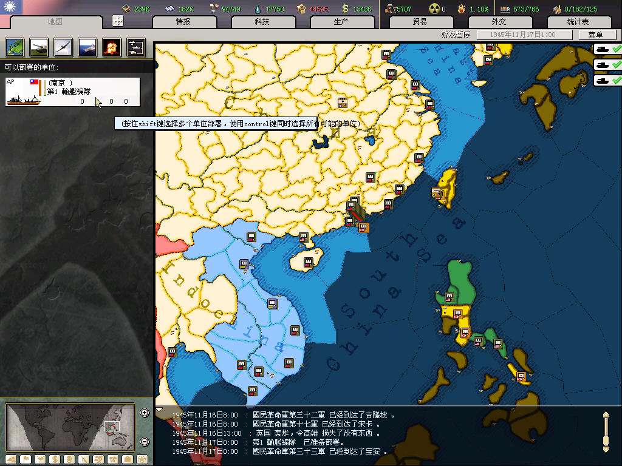This screenshot has width=622, height=466.
Task: Click the message log scroll slider handle
Action: click(x=606, y=441)
